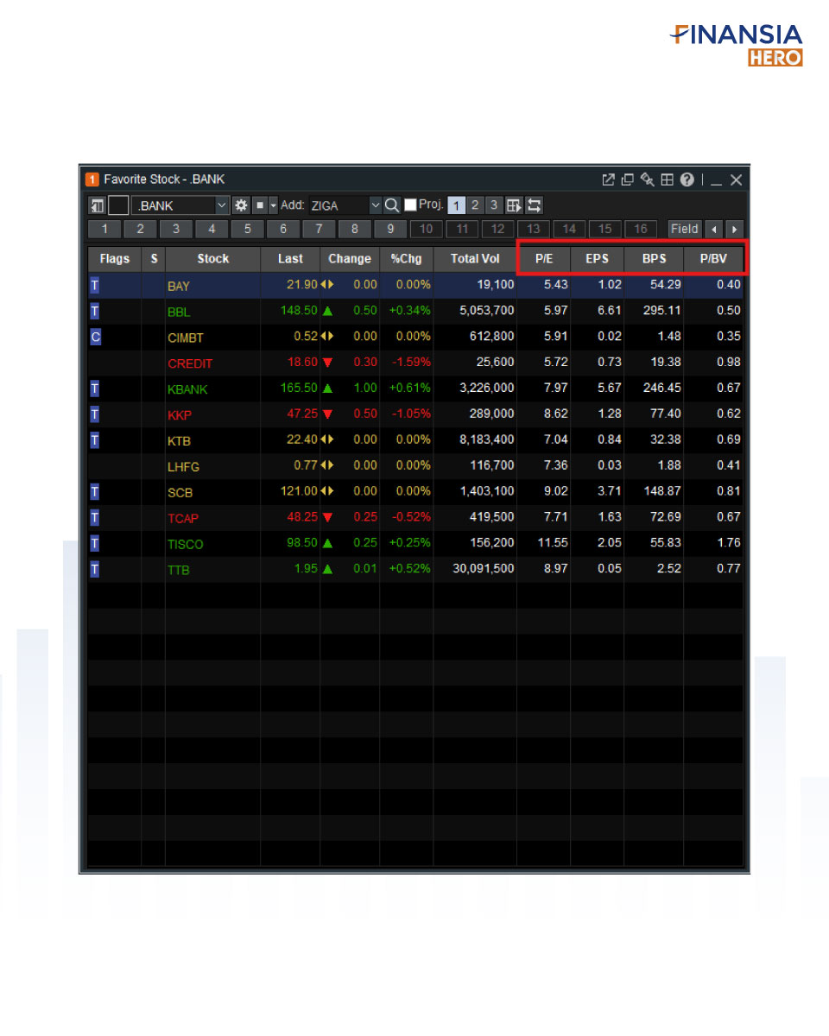Viewport: 829px width, 1036px height.
Task: Switch to favorite tab 5
Action: (x=247, y=229)
